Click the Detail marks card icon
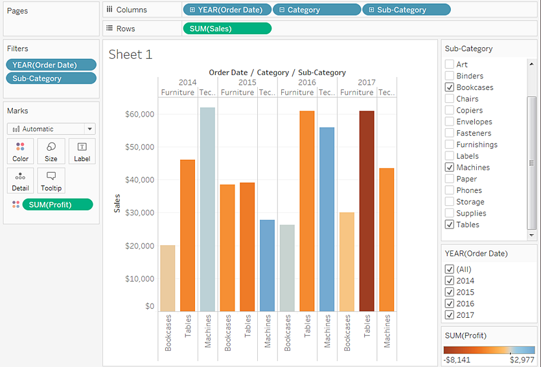 tap(20, 176)
